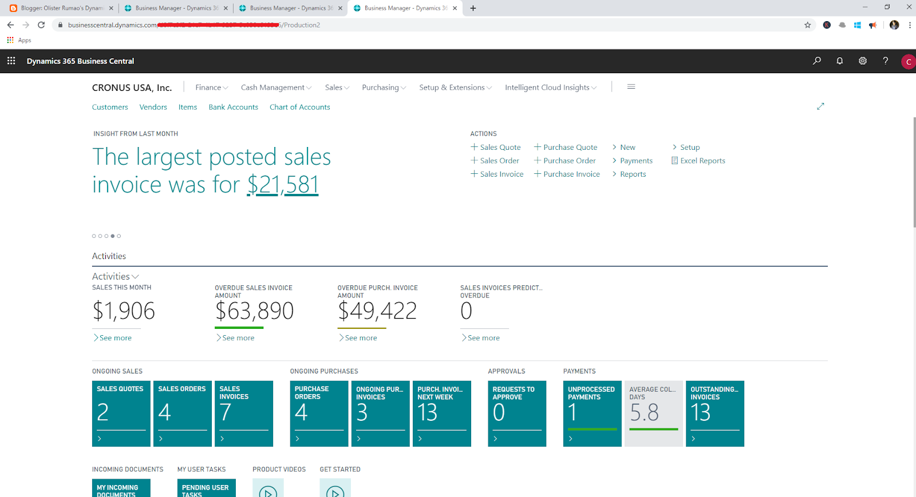Play the Product Videos tile
The width and height of the screenshot is (916, 497).
coord(268,488)
